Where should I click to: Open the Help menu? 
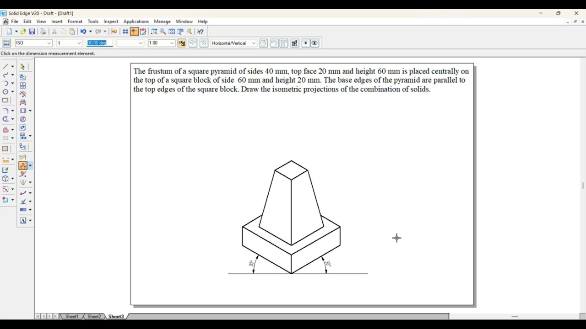tap(203, 21)
